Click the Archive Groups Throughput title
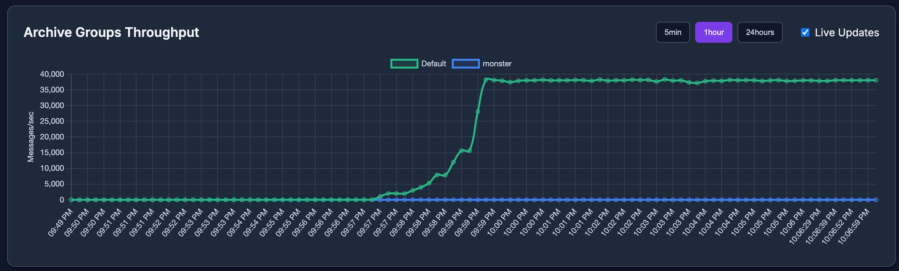This screenshot has height=271, width=899. (x=111, y=32)
